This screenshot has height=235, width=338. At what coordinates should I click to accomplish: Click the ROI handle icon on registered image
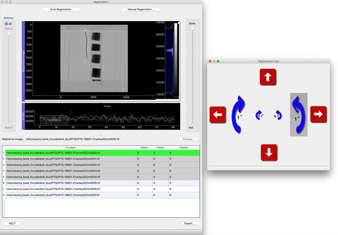point(63,27)
